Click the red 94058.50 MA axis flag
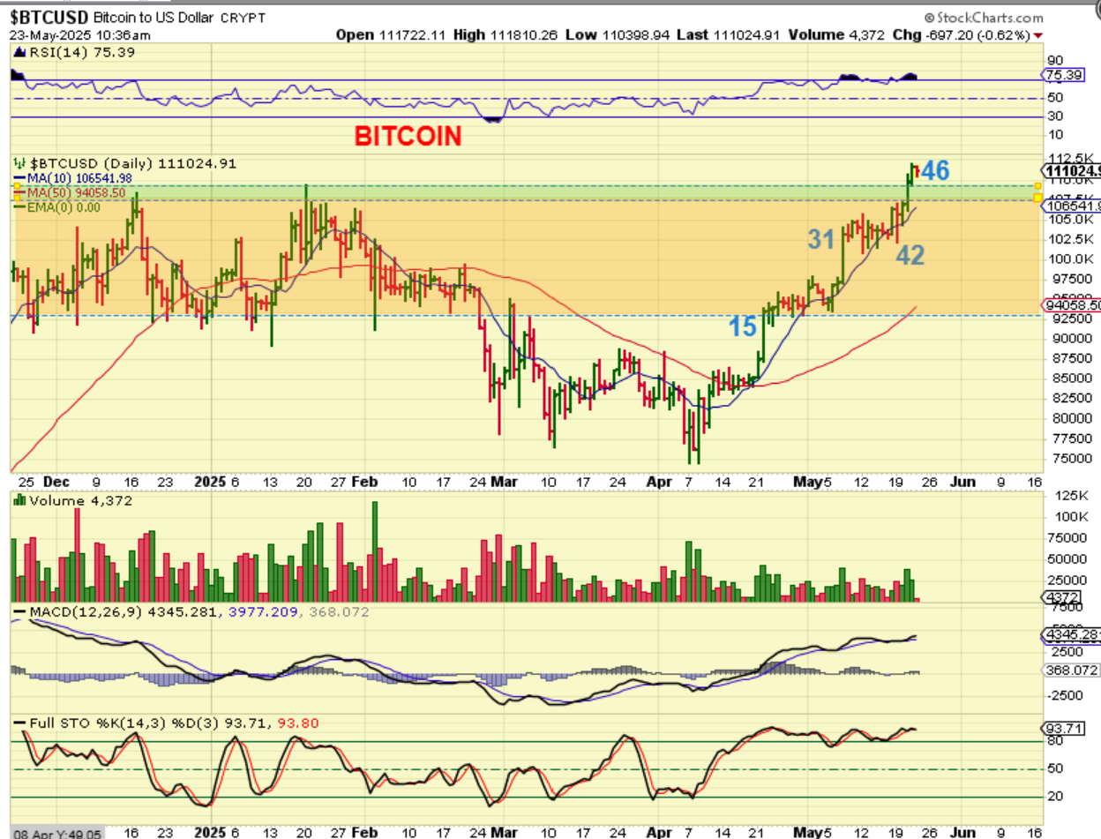 click(1071, 304)
